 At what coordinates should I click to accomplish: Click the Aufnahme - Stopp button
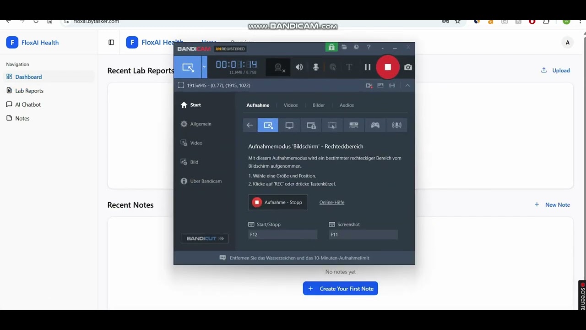click(x=278, y=202)
